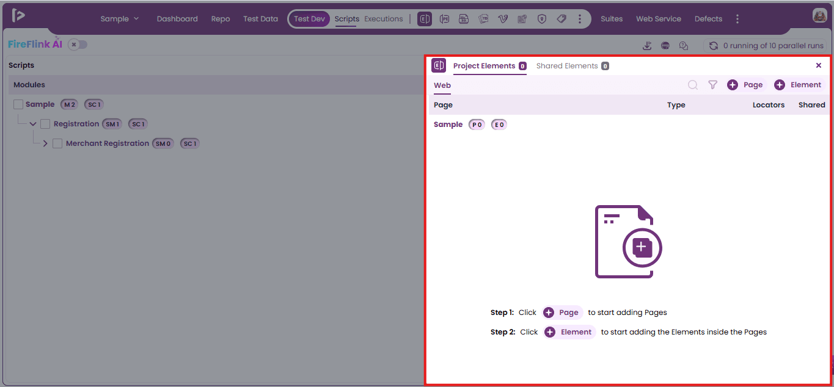The height and width of the screenshot is (387, 834).
Task: Open the help chat icon
Action: [x=684, y=46]
